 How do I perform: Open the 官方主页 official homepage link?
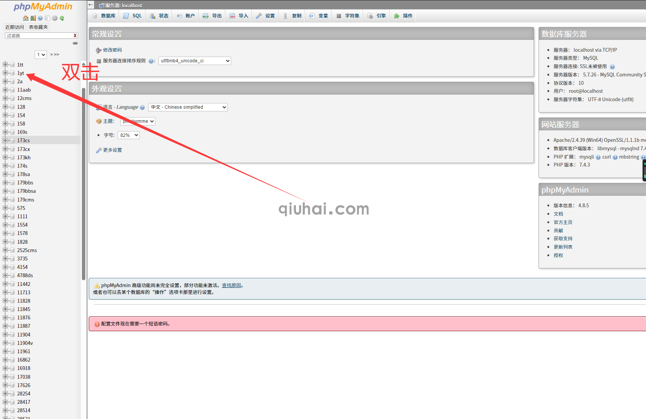pyautogui.click(x=563, y=222)
